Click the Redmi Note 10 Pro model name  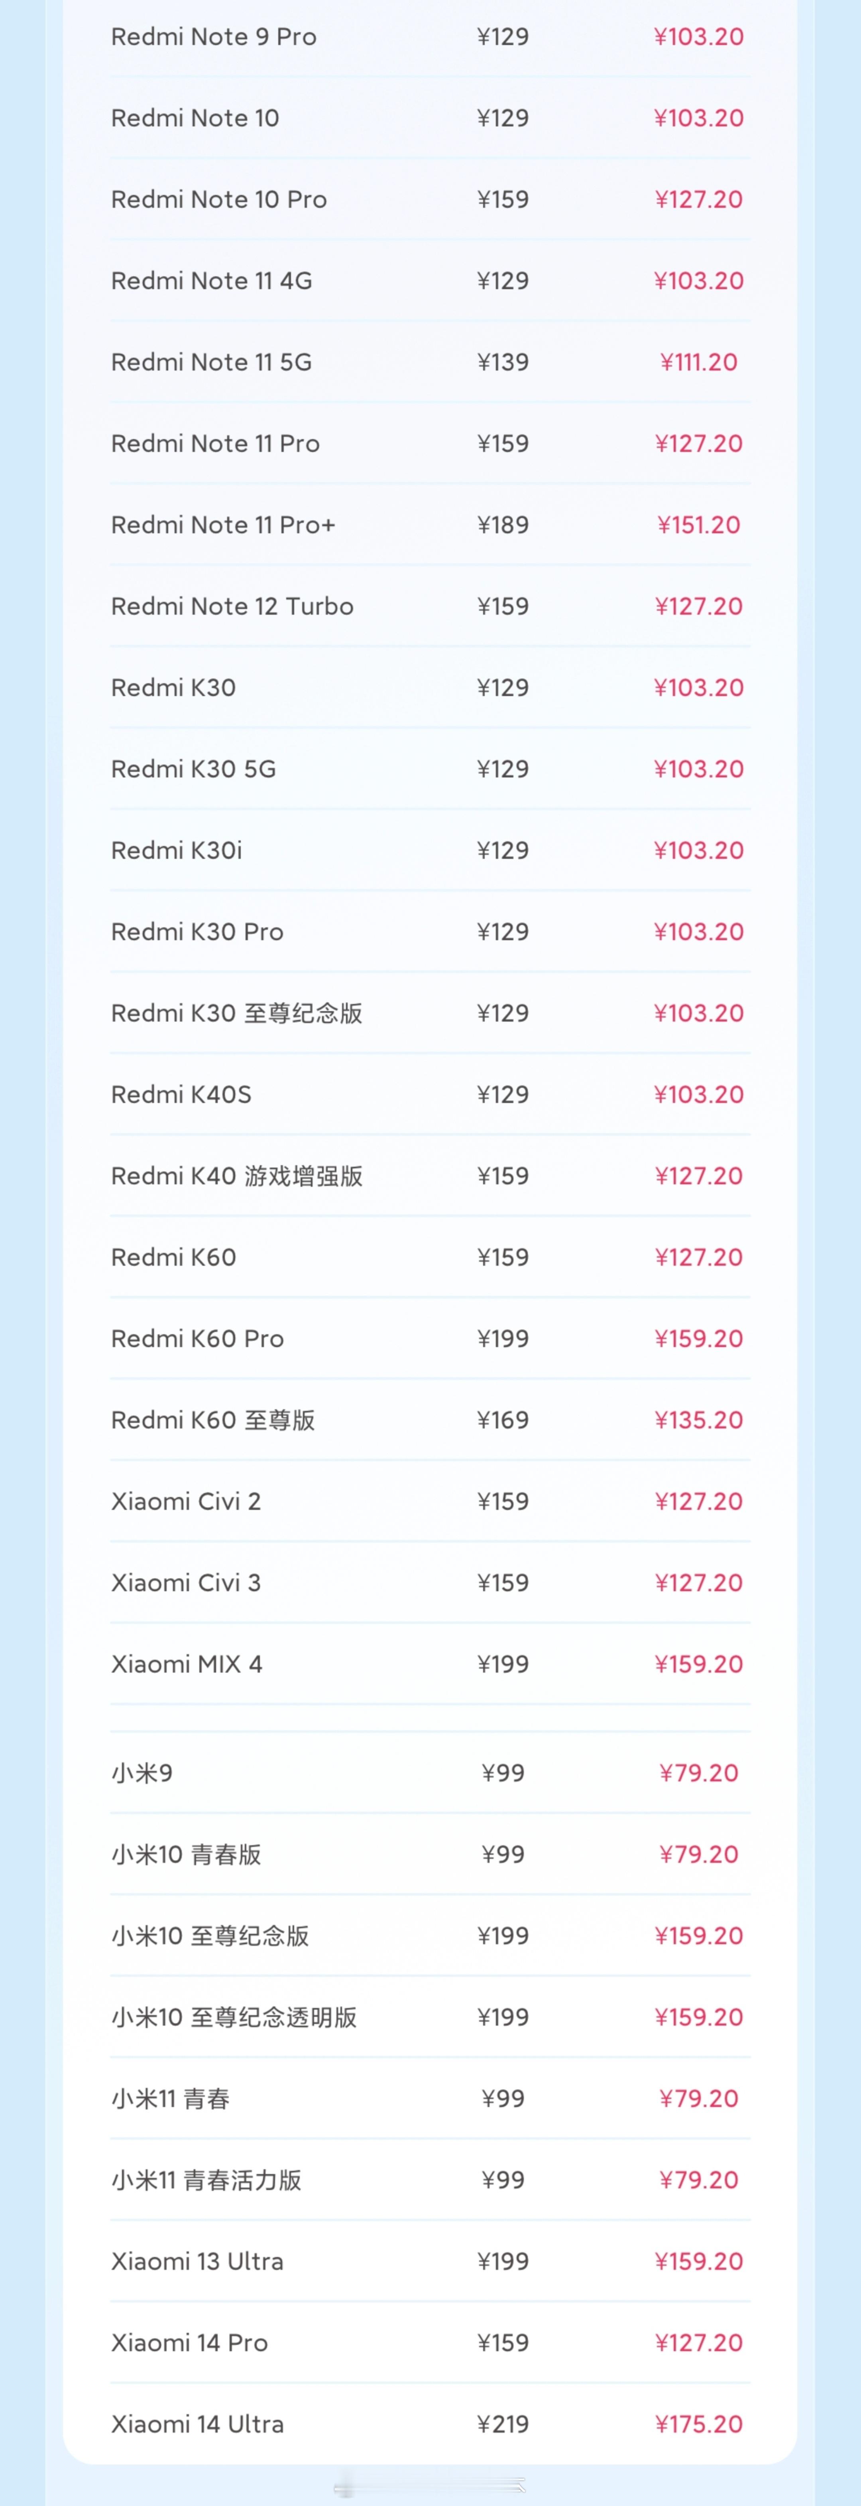(219, 199)
